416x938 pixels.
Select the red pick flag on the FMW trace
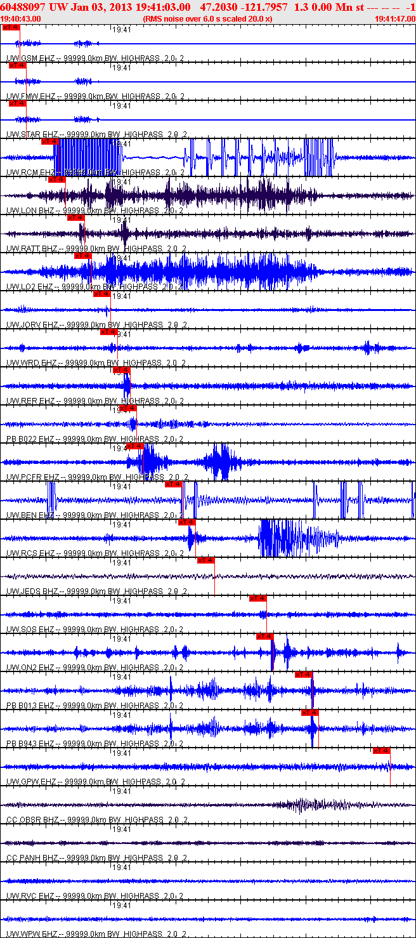[x=17, y=65]
